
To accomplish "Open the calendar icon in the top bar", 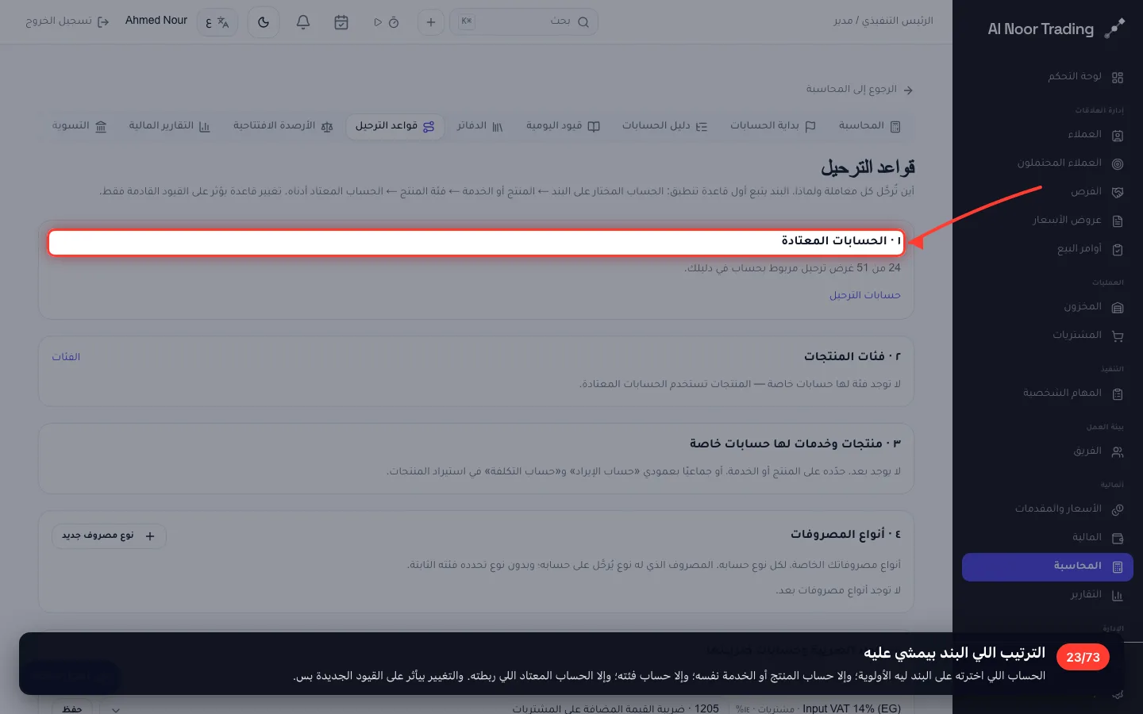I will pos(341,22).
